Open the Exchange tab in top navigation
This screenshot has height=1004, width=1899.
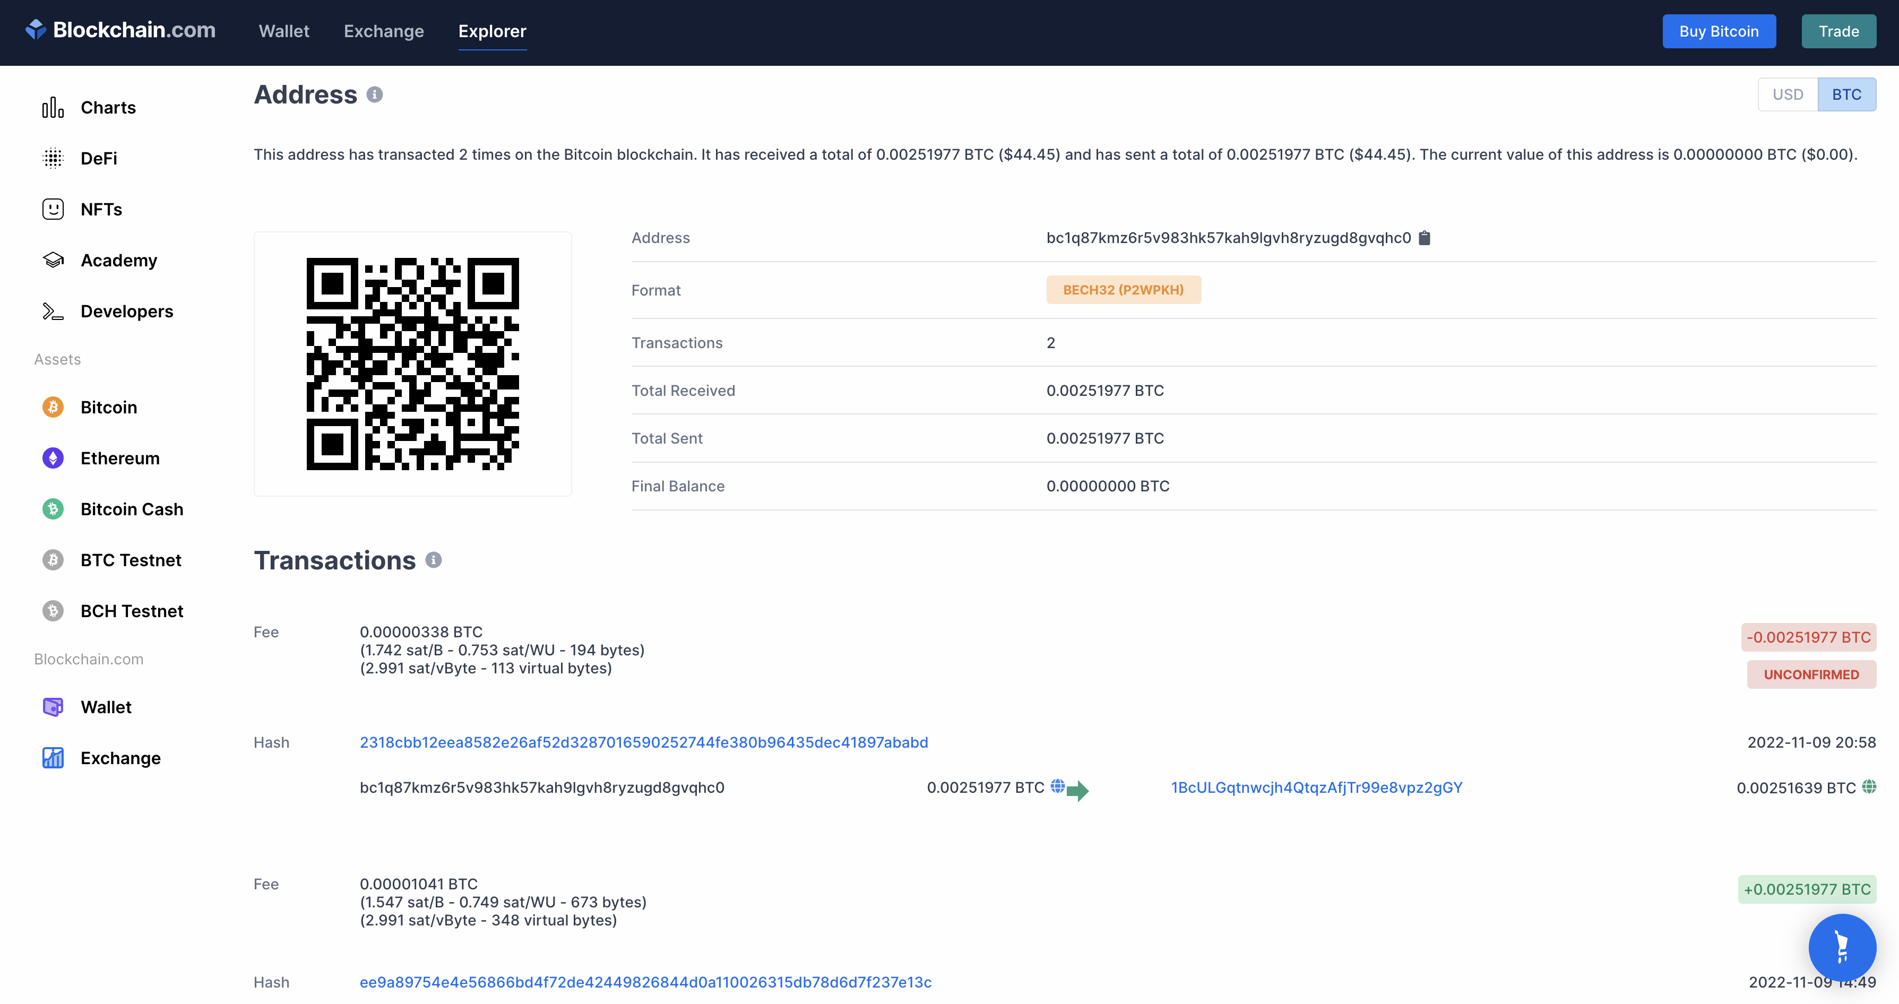[x=383, y=31]
